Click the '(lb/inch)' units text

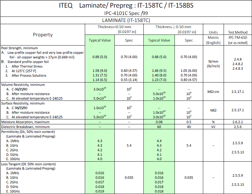213,66
